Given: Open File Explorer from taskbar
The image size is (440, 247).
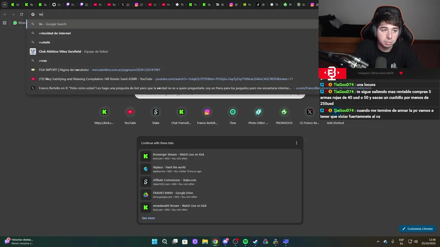Looking at the screenshot, I should coord(205,242).
